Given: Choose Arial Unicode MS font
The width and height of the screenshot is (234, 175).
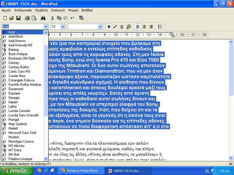Looking at the screenshot, I should point(23,45).
